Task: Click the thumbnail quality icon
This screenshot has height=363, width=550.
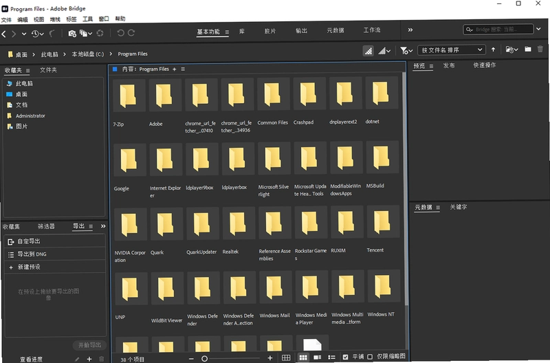Action: coord(368,51)
